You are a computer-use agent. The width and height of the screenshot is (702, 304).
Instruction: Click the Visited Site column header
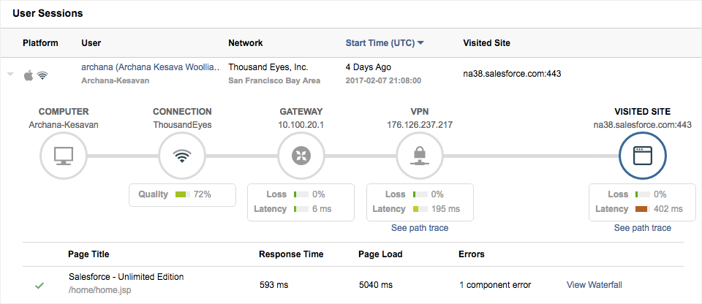click(x=486, y=43)
